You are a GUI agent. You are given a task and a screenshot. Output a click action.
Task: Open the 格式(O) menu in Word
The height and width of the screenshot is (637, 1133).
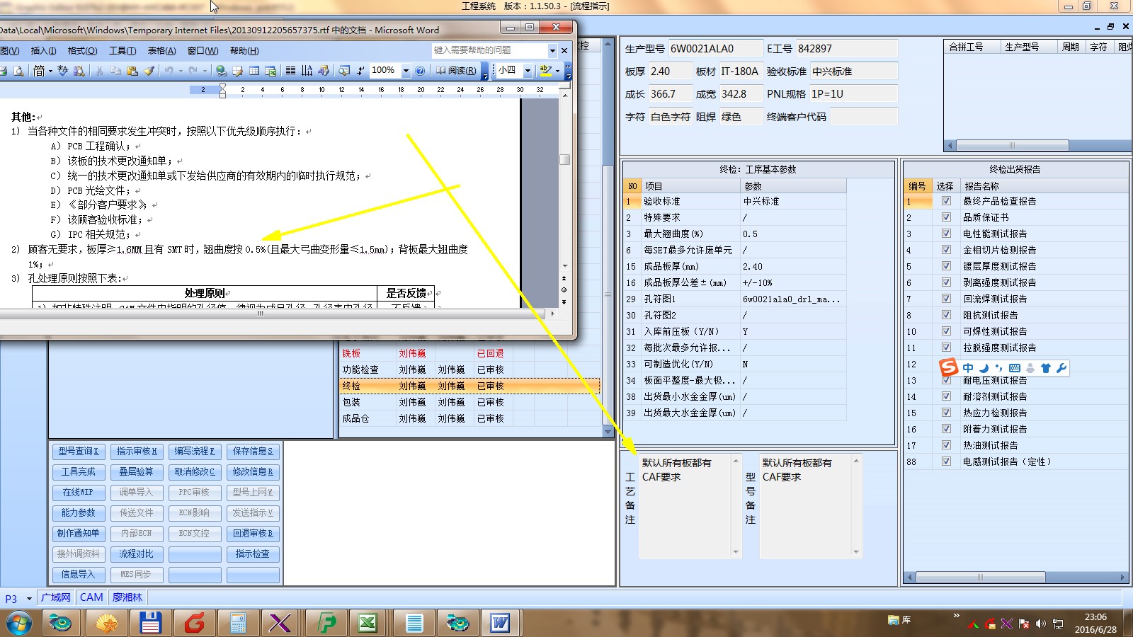point(82,51)
